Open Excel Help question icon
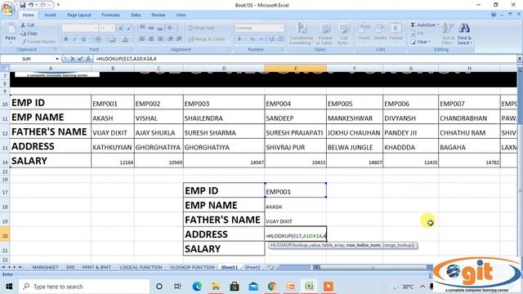The width and height of the screenshot is (523, 294). (494, 15)
